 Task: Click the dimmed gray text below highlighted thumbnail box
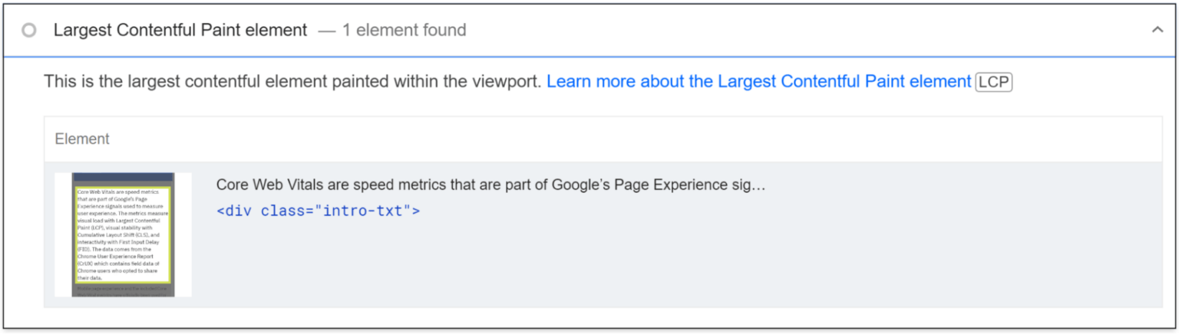point(123,290)
